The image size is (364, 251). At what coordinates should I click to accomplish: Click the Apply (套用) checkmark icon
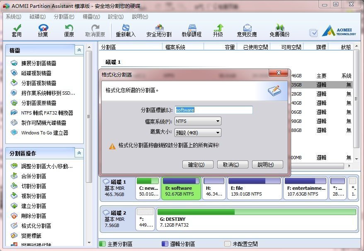(x=17, y=28)
